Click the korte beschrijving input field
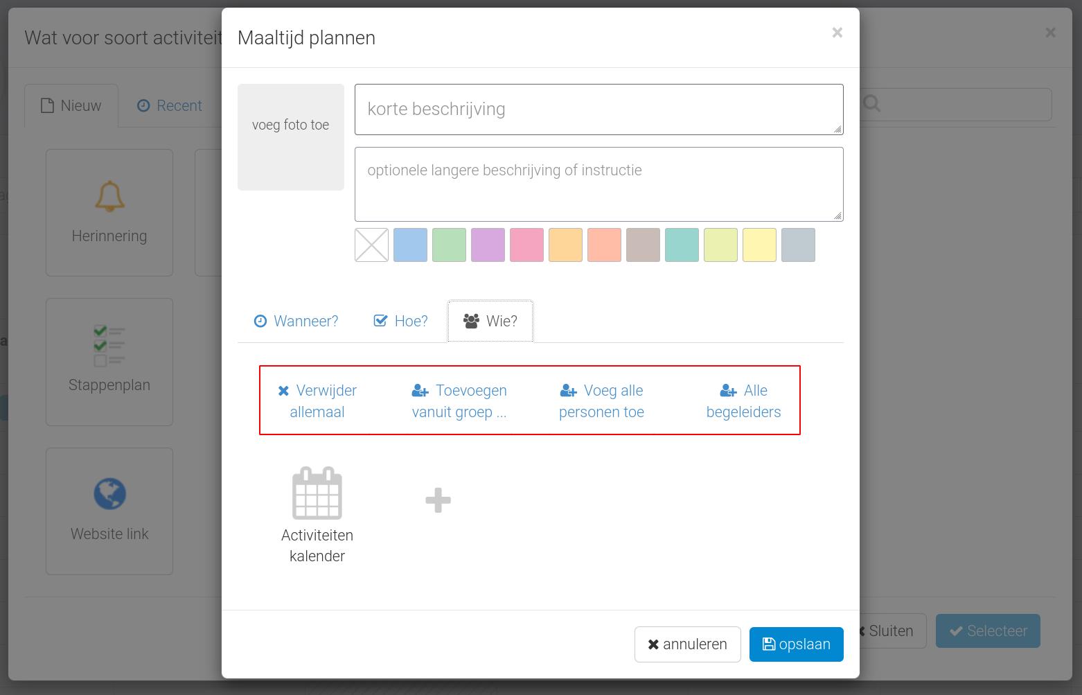Viewport: 1082px width, 695px height. click(x=598, y=109)
